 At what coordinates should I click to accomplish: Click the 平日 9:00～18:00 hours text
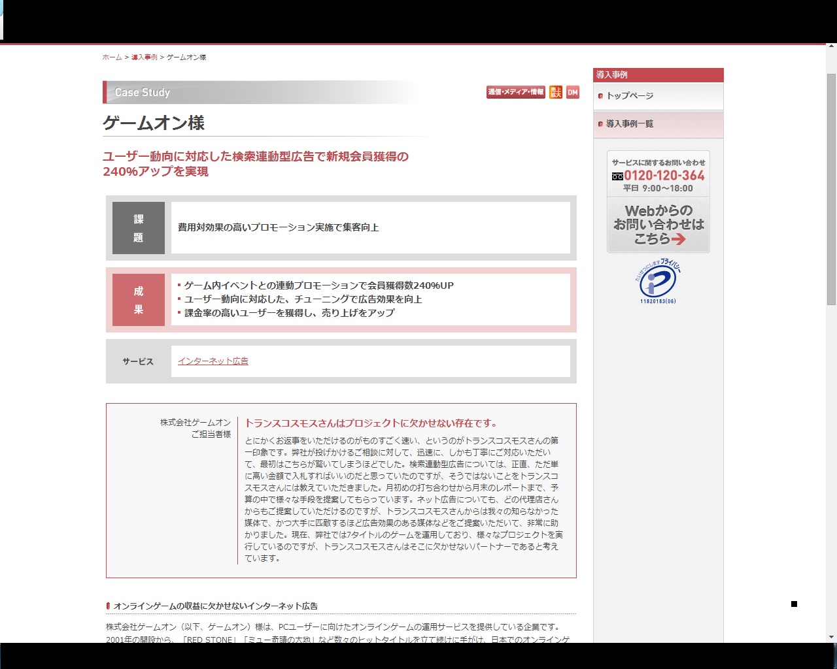coord(658,188)
